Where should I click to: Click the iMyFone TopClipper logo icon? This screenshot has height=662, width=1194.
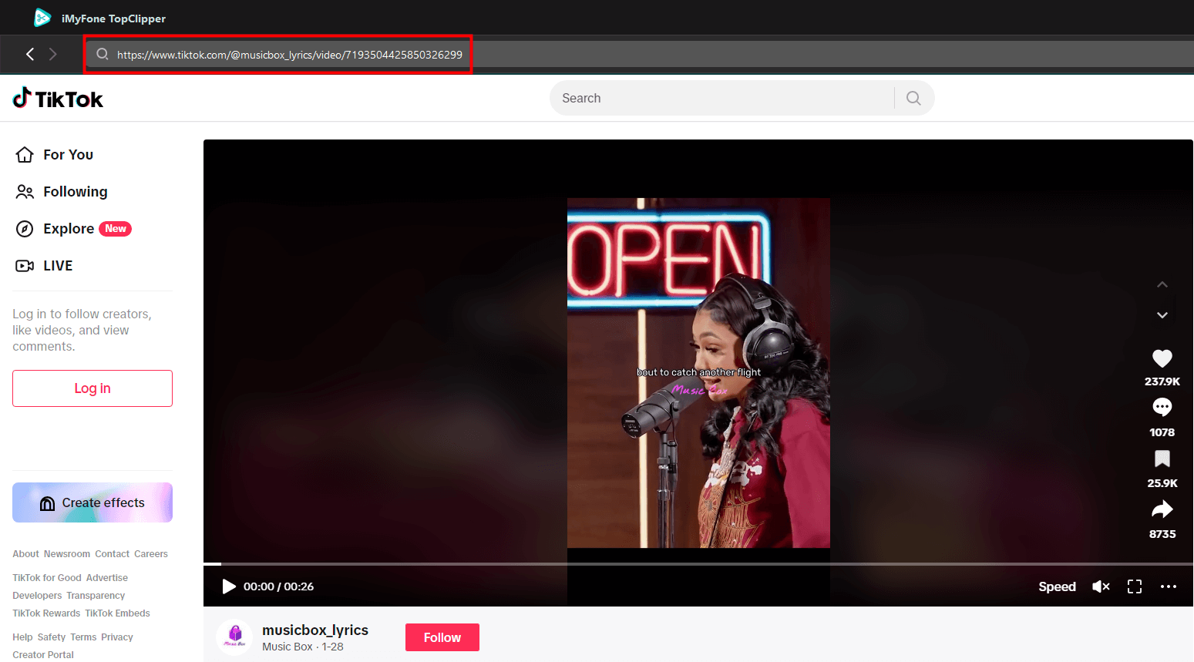[x=42, y=18]
